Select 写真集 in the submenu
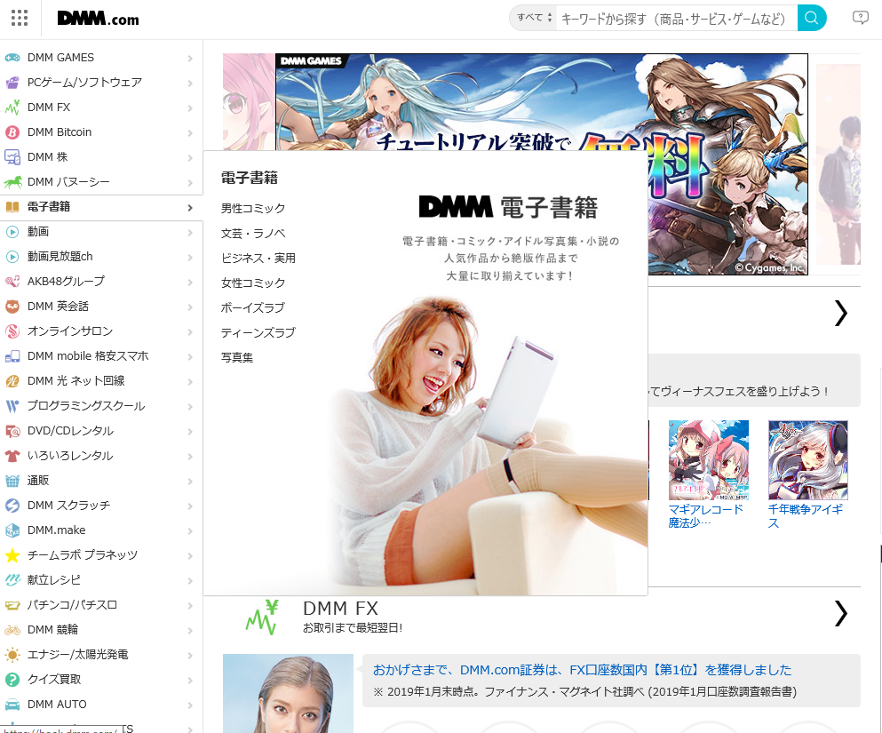 click(x=237, y=357)
